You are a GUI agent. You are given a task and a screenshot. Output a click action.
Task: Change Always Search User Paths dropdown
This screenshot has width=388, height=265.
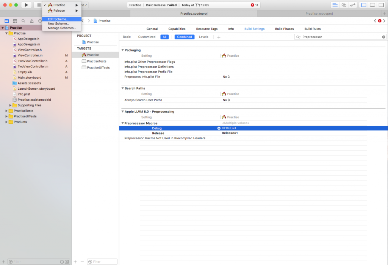226,100
